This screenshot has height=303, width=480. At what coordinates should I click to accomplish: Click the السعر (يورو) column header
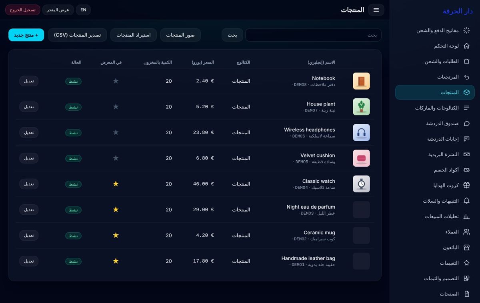tap(203, 62)
